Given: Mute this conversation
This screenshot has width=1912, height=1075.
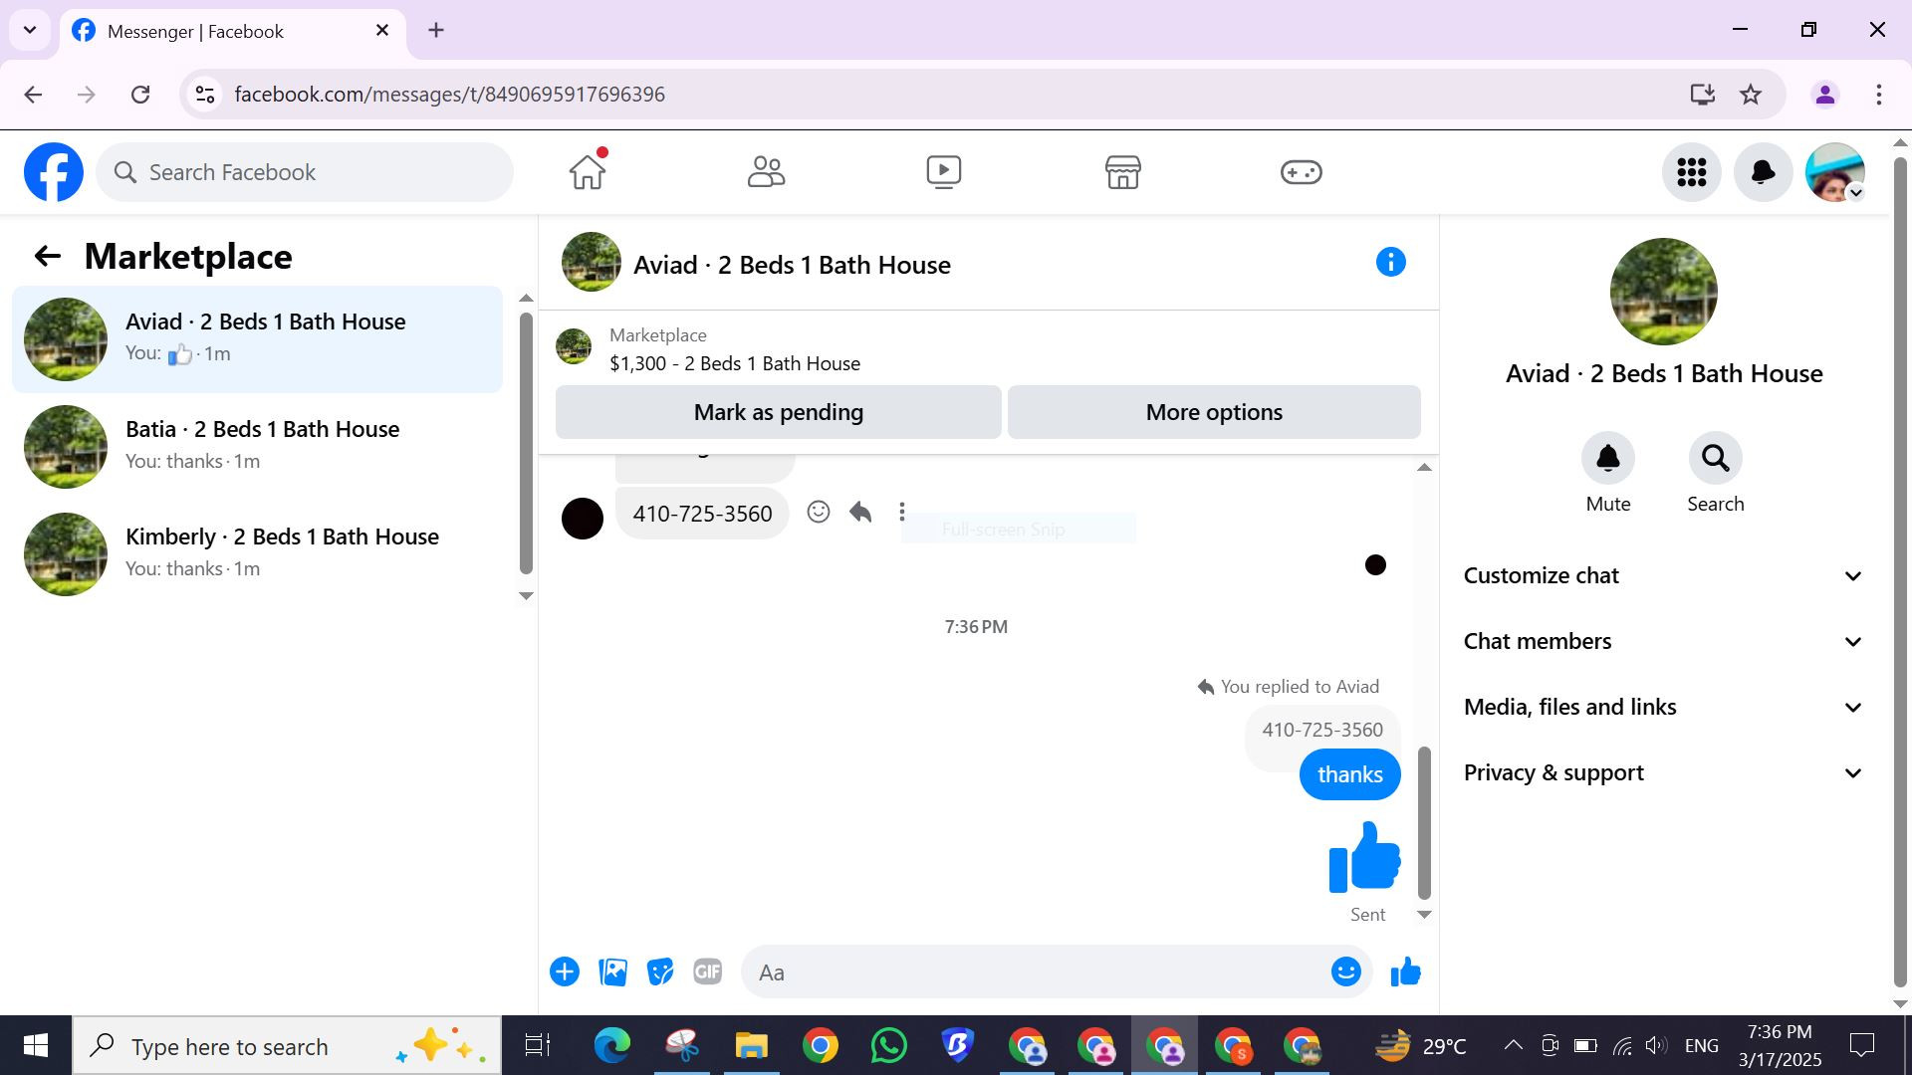Looking at the screenshot, I should click(1608, 458).
